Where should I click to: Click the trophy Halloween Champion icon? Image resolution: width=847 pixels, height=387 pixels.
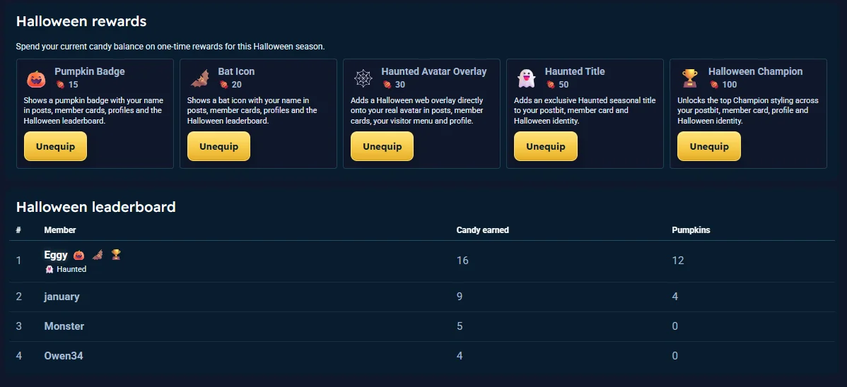[x=690, y=79]
